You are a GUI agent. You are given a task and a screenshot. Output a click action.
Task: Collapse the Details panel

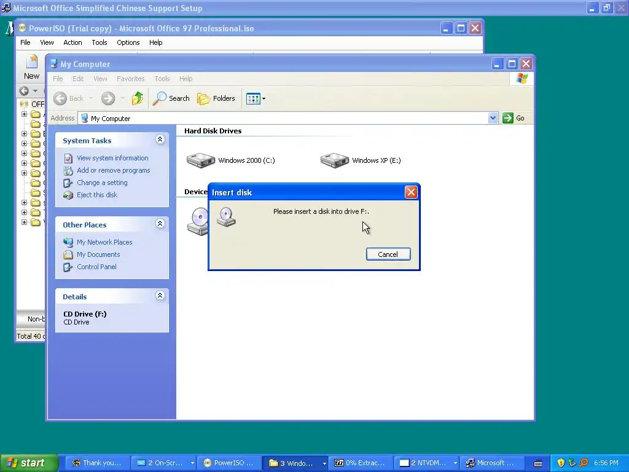(160, 296)
